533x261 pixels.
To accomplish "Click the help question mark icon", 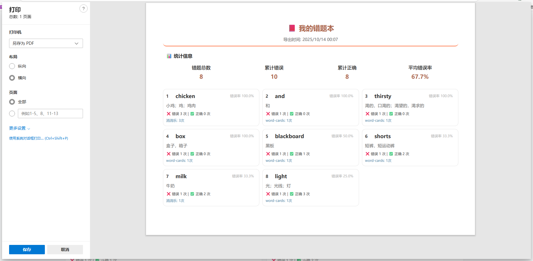I will (x=84, y=9).
